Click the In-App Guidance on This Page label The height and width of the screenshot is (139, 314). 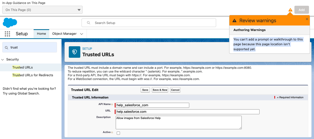pos(24,3)
